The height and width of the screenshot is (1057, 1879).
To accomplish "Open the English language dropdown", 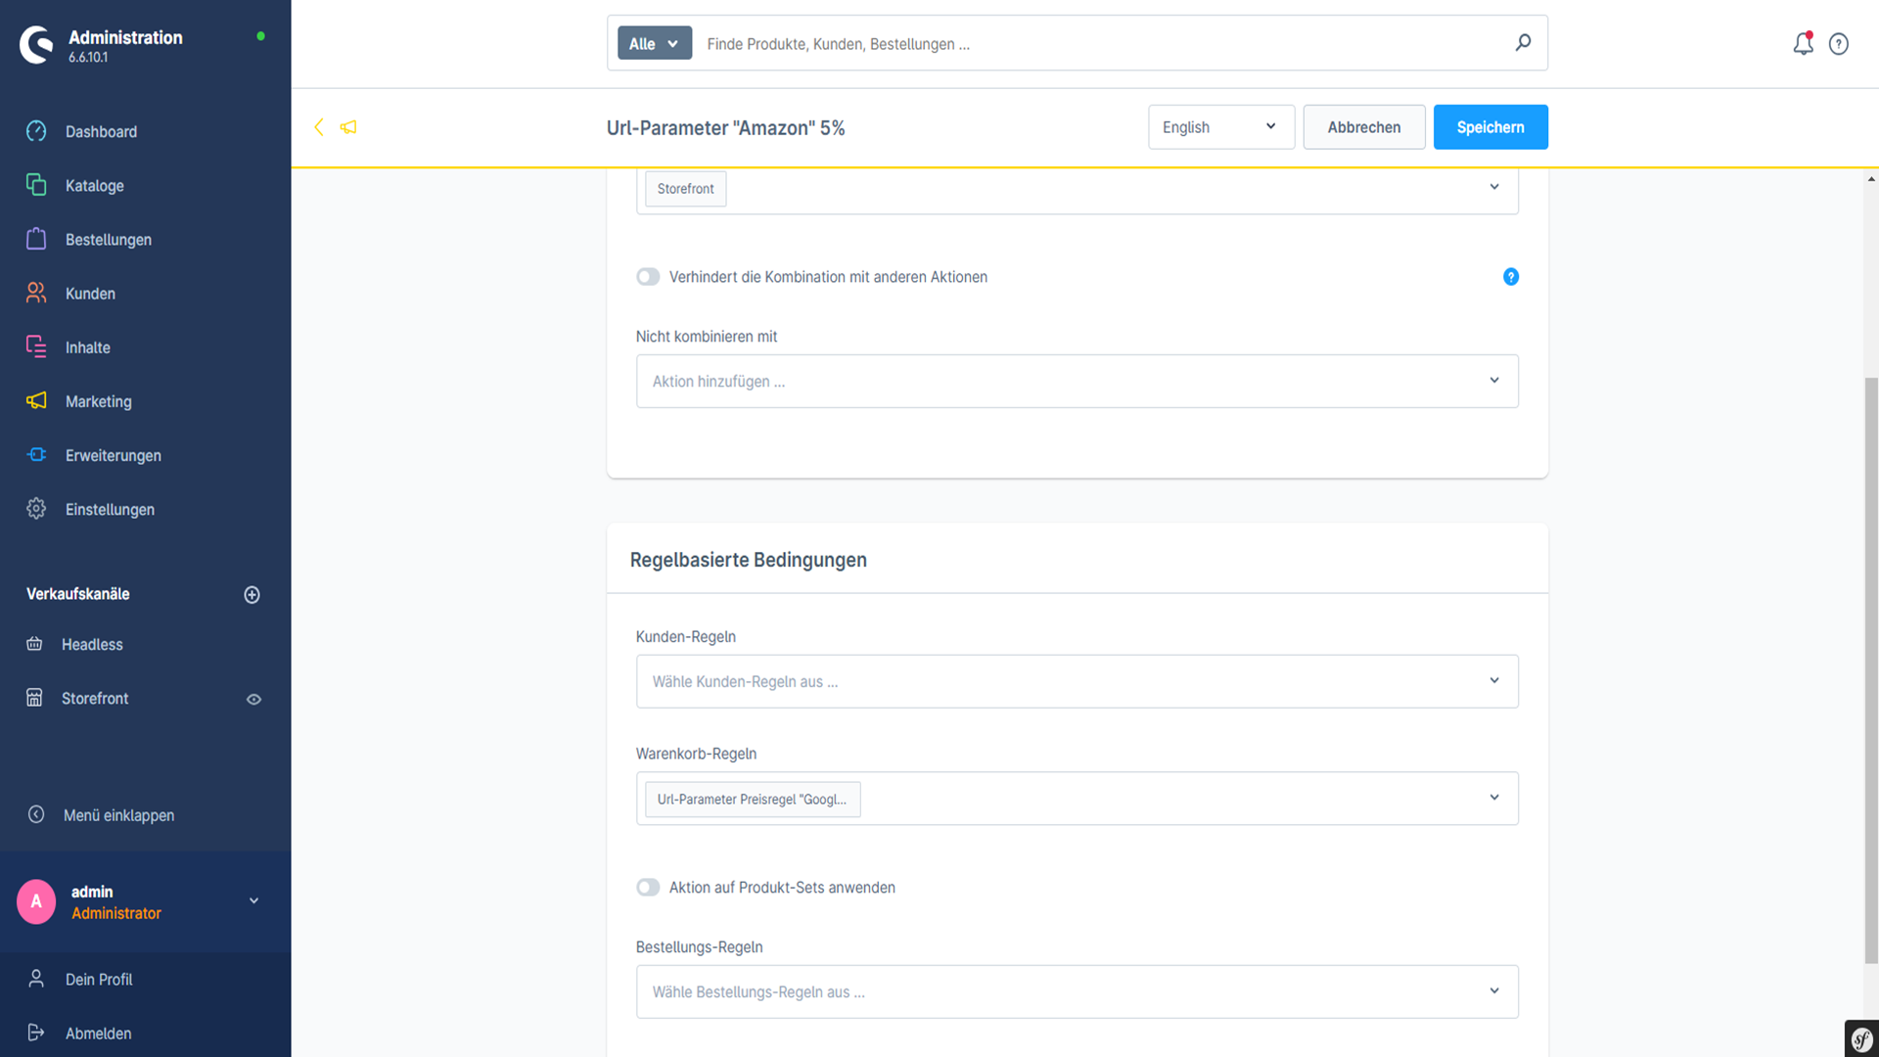I will tap(1221, 127).
